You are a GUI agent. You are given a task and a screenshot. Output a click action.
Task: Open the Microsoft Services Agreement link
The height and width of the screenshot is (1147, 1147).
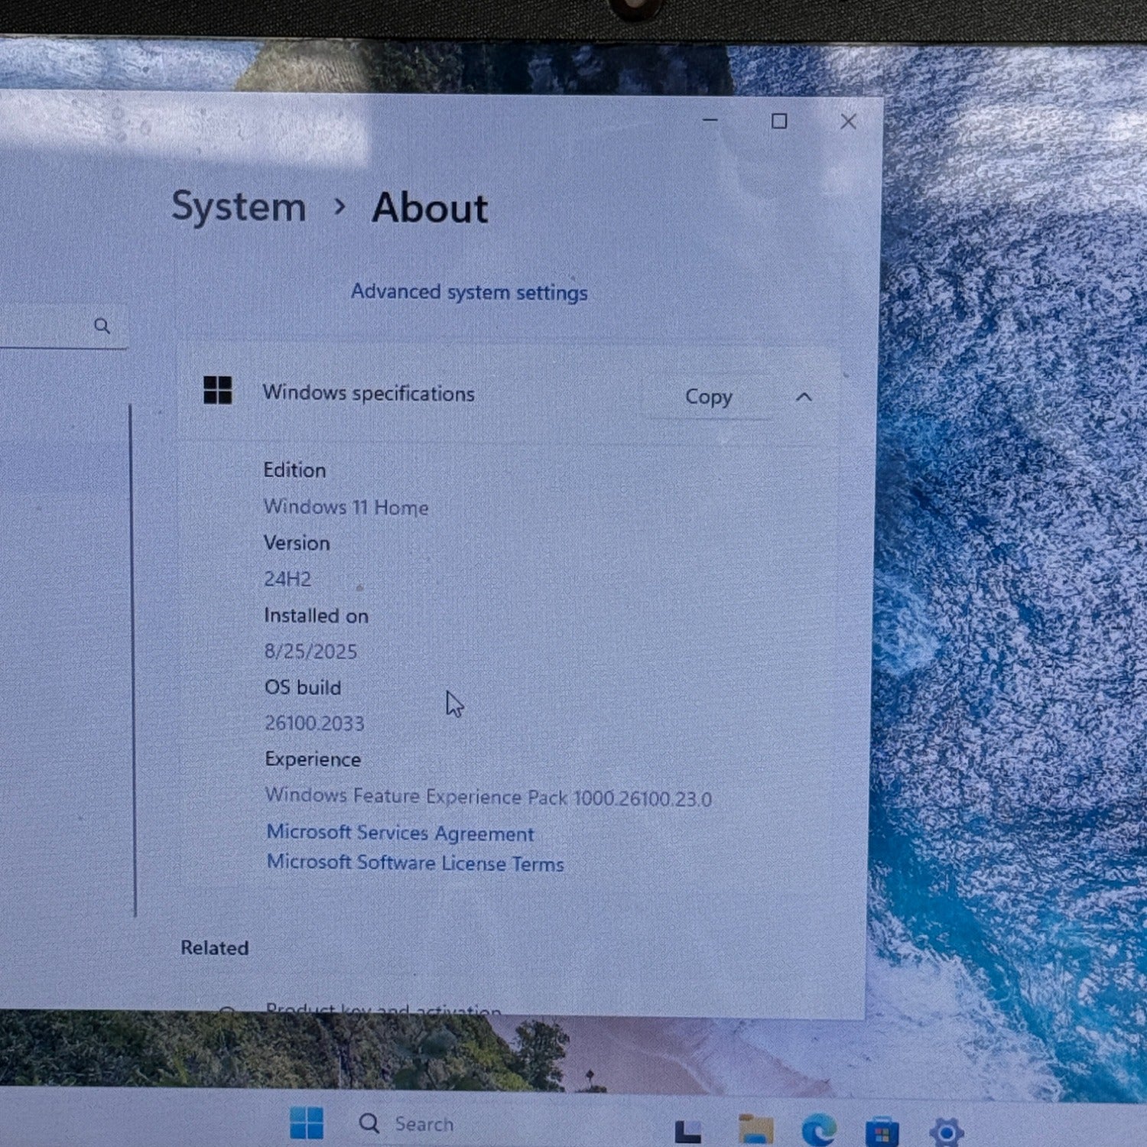point(400,832)
